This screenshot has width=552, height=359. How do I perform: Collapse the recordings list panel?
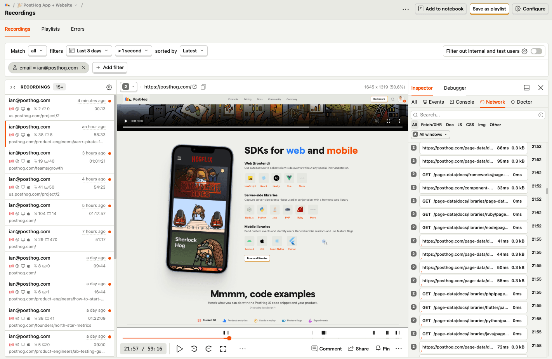[x=13, y=87]
